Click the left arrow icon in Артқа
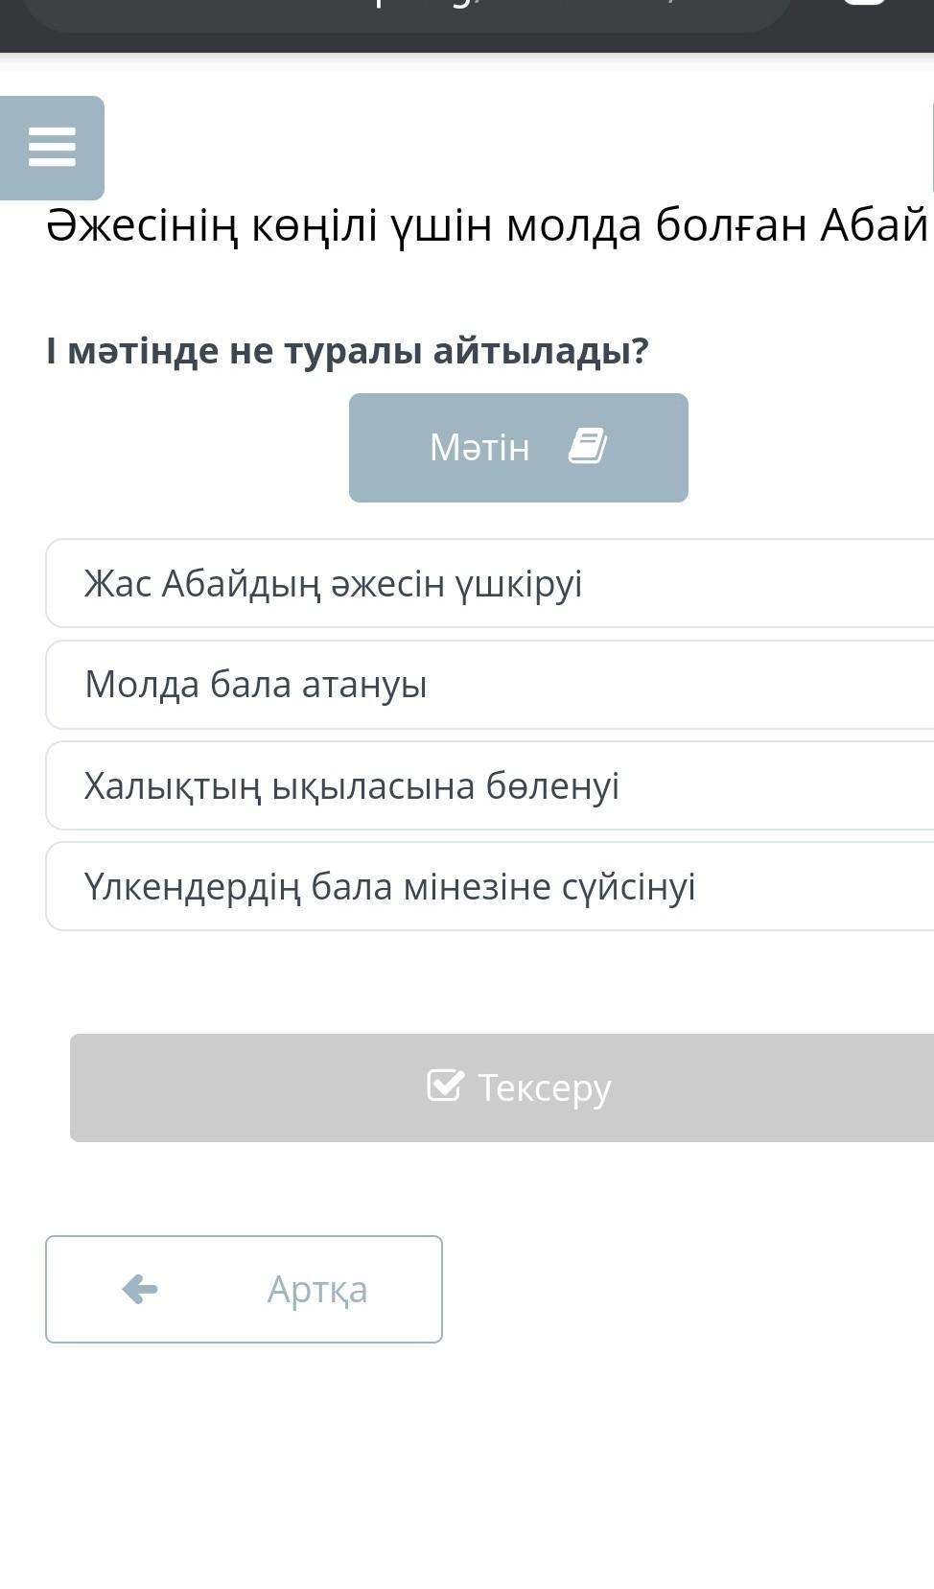The height and width of the screenshot is (1589, 934). pyautogui.click(x=140, y=1289)
